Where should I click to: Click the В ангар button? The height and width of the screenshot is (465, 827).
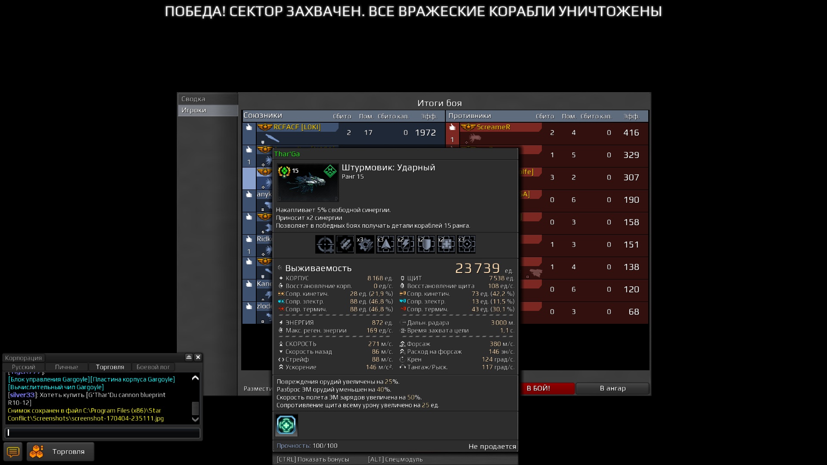click(612, 388)
